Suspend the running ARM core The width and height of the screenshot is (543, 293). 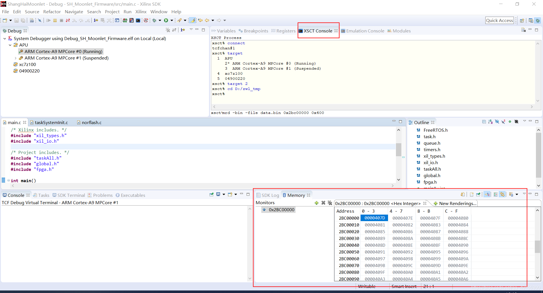click(55, 20)
